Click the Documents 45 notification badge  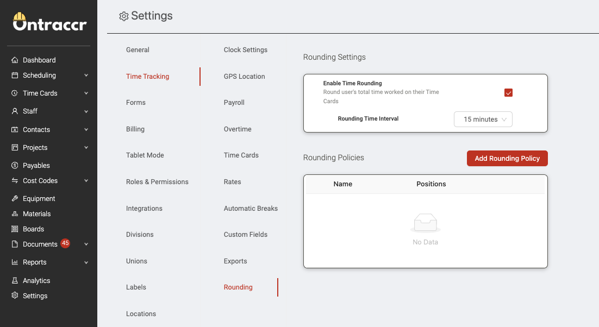[x=65, y=243]
